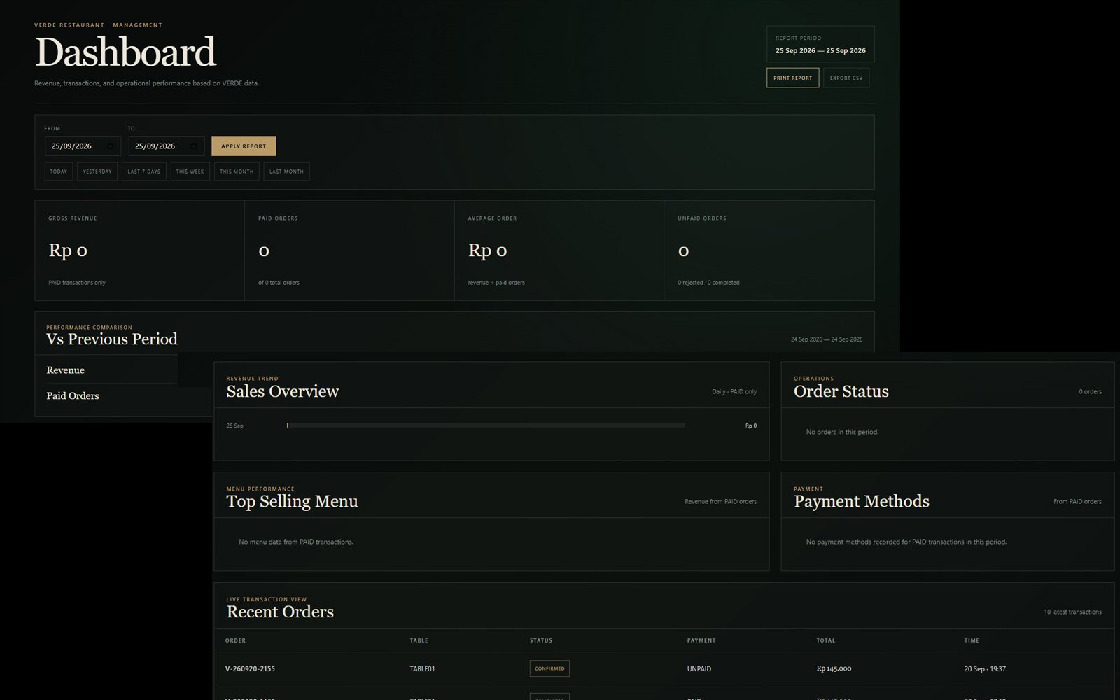Click the To date input field

167,146
